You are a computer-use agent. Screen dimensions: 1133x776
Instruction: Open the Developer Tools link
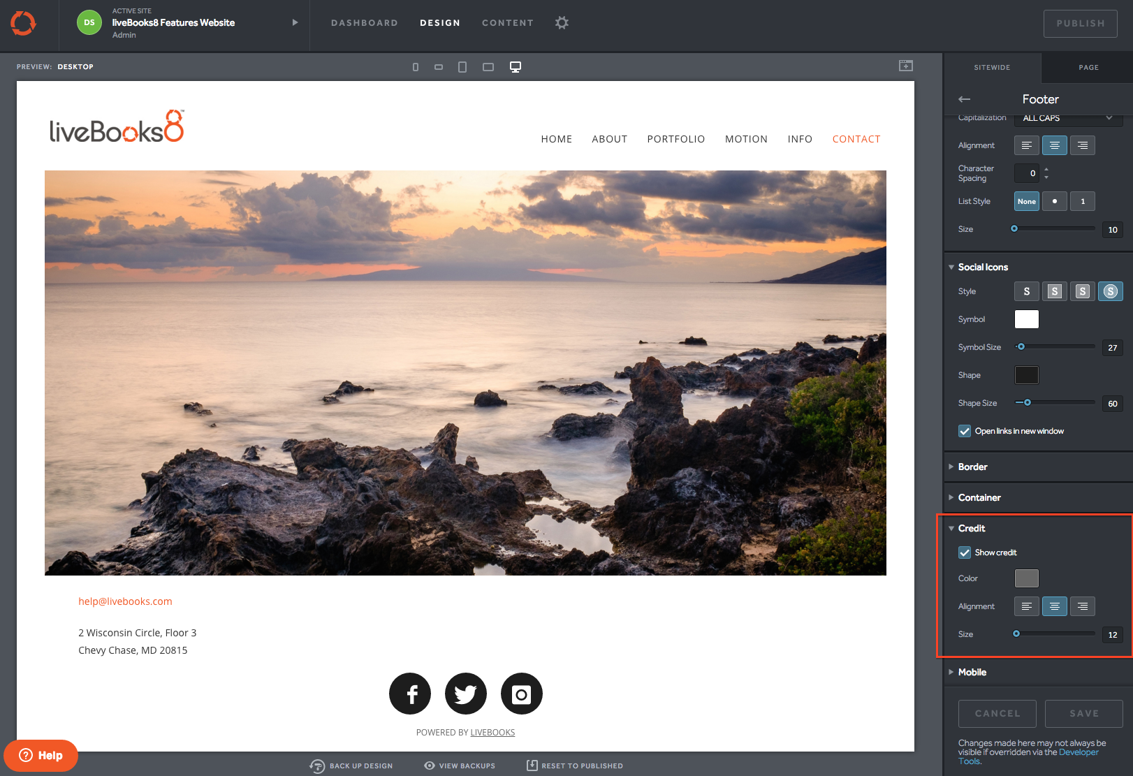click(x=1078, y=752)
